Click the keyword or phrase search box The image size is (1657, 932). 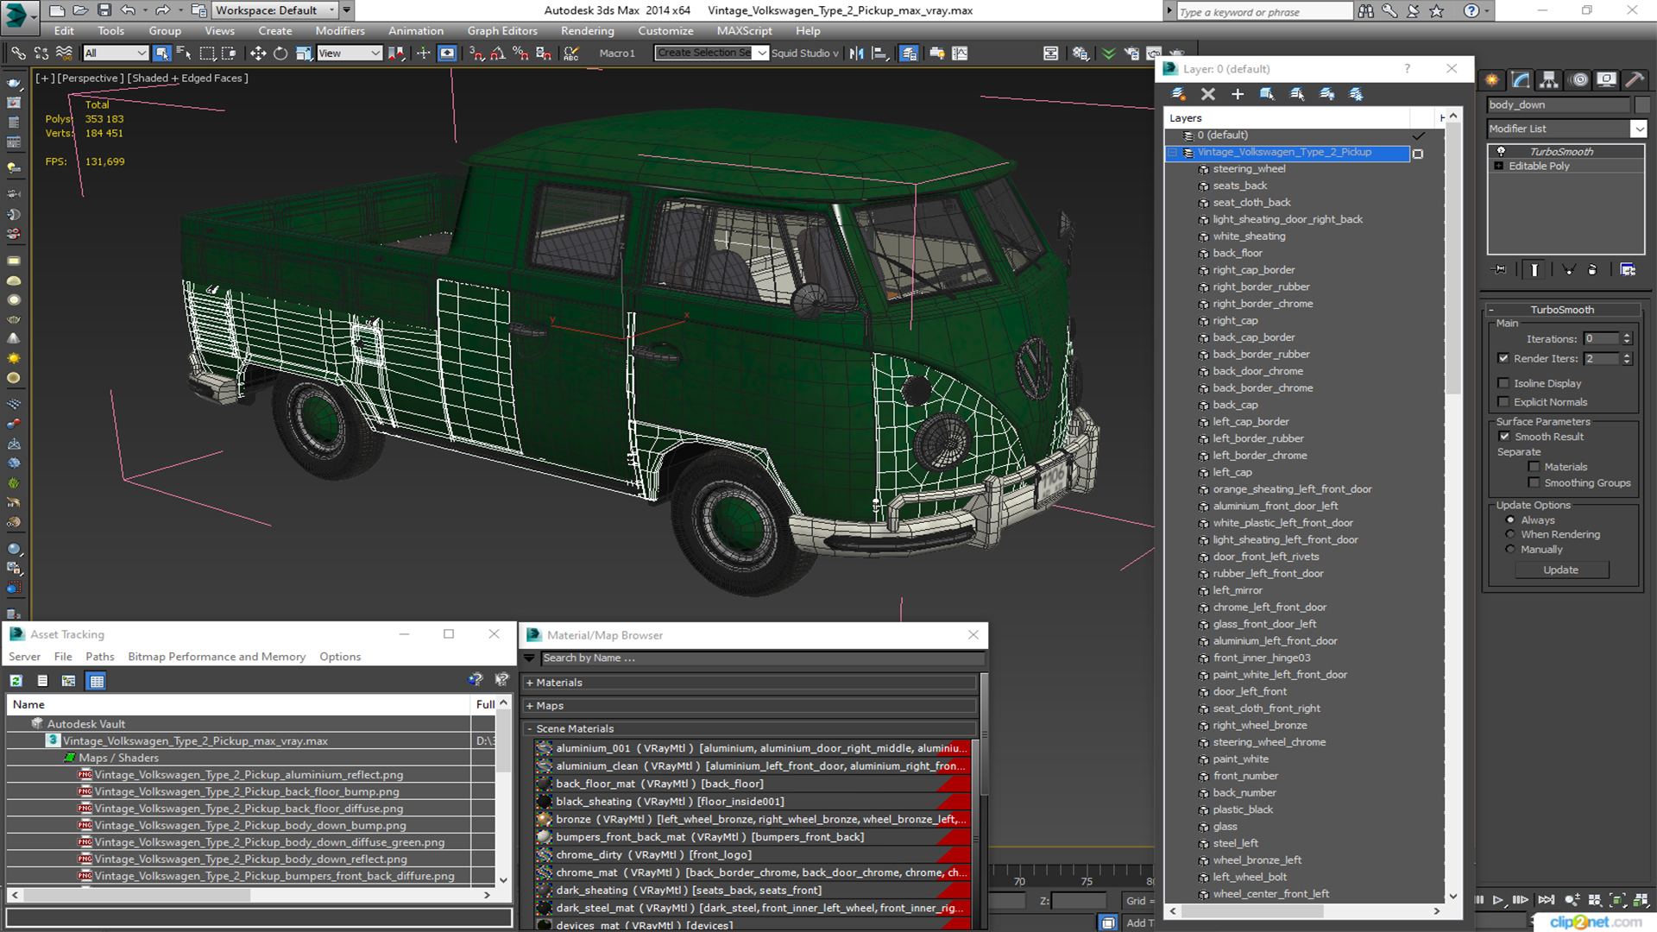tap(1264, 11)
